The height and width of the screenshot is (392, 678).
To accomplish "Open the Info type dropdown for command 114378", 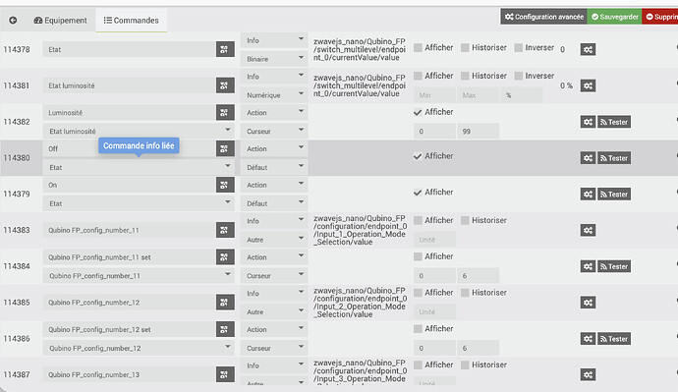I will click(x=274, y=40).
